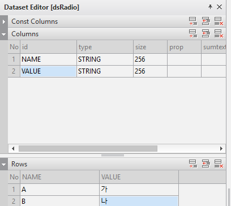Viewport: 231px width, 206px height.
Task: Click STRING type cell of VALUE column
Action: tap(105, 71)
